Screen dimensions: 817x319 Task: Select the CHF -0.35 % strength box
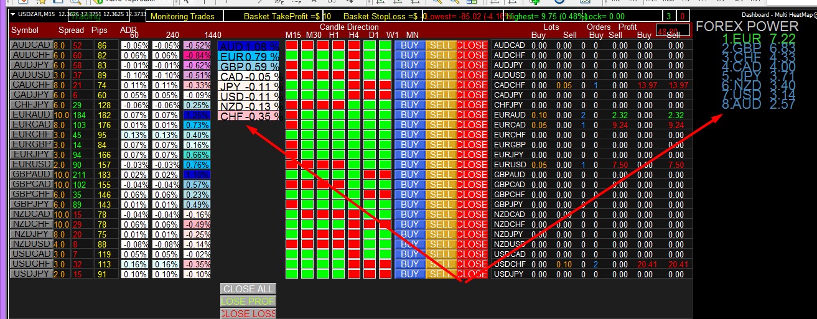click(249, 116)
